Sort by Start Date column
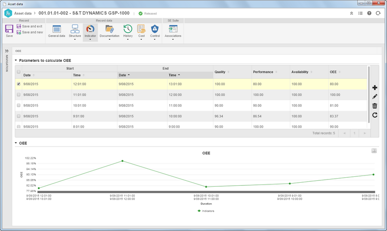 point(29,75)
